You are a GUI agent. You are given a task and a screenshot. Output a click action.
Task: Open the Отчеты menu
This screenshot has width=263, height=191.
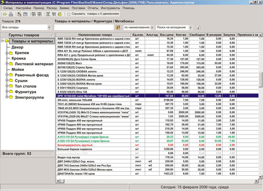coord(93,8)
